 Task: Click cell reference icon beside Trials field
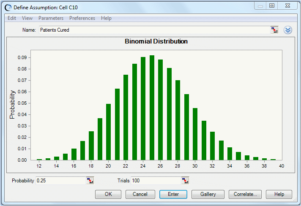click(x=185, y=181)
